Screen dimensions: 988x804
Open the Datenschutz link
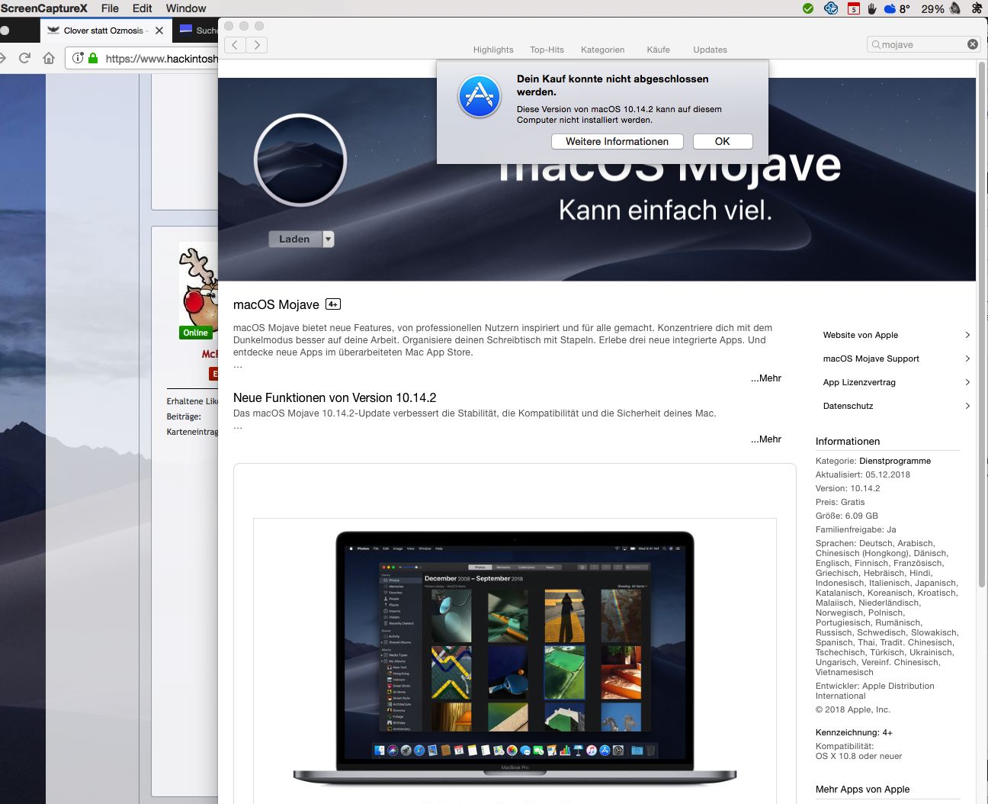(848, 406)
